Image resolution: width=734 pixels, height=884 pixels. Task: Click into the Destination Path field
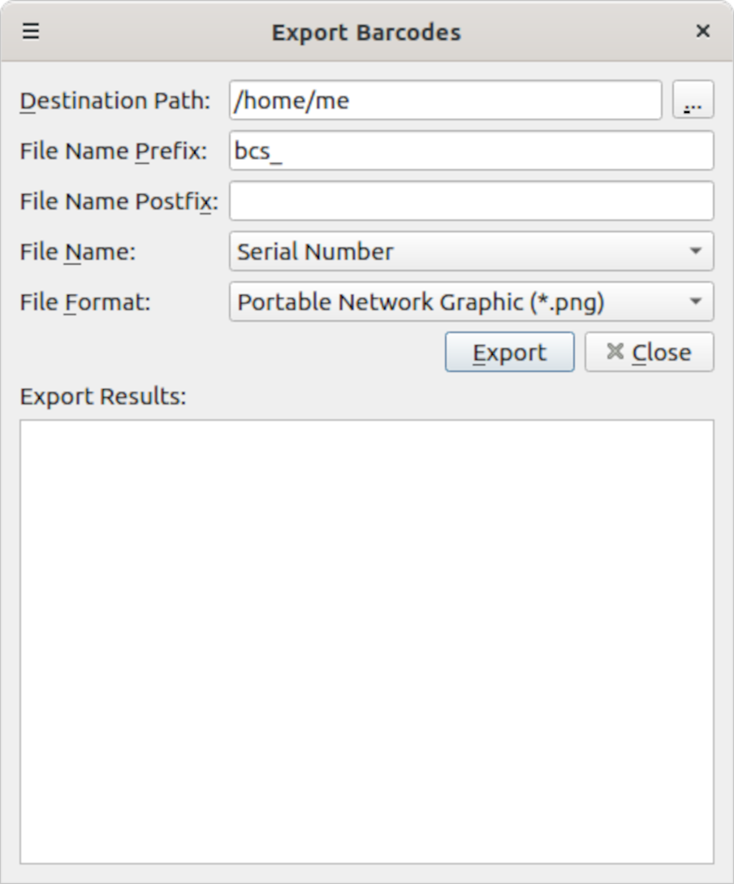tap(445, 101)
